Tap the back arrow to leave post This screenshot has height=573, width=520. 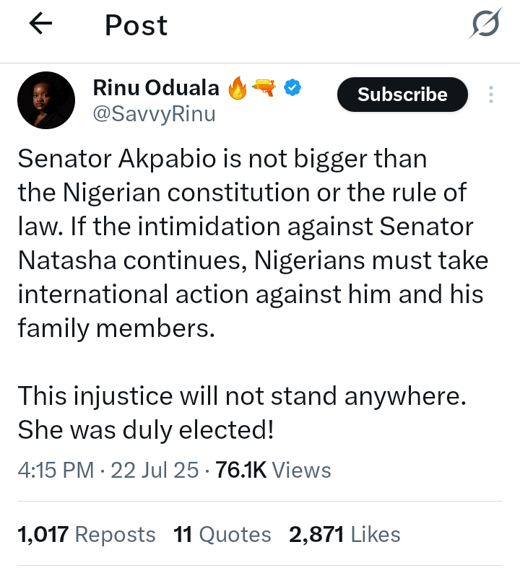click(40, 25)
